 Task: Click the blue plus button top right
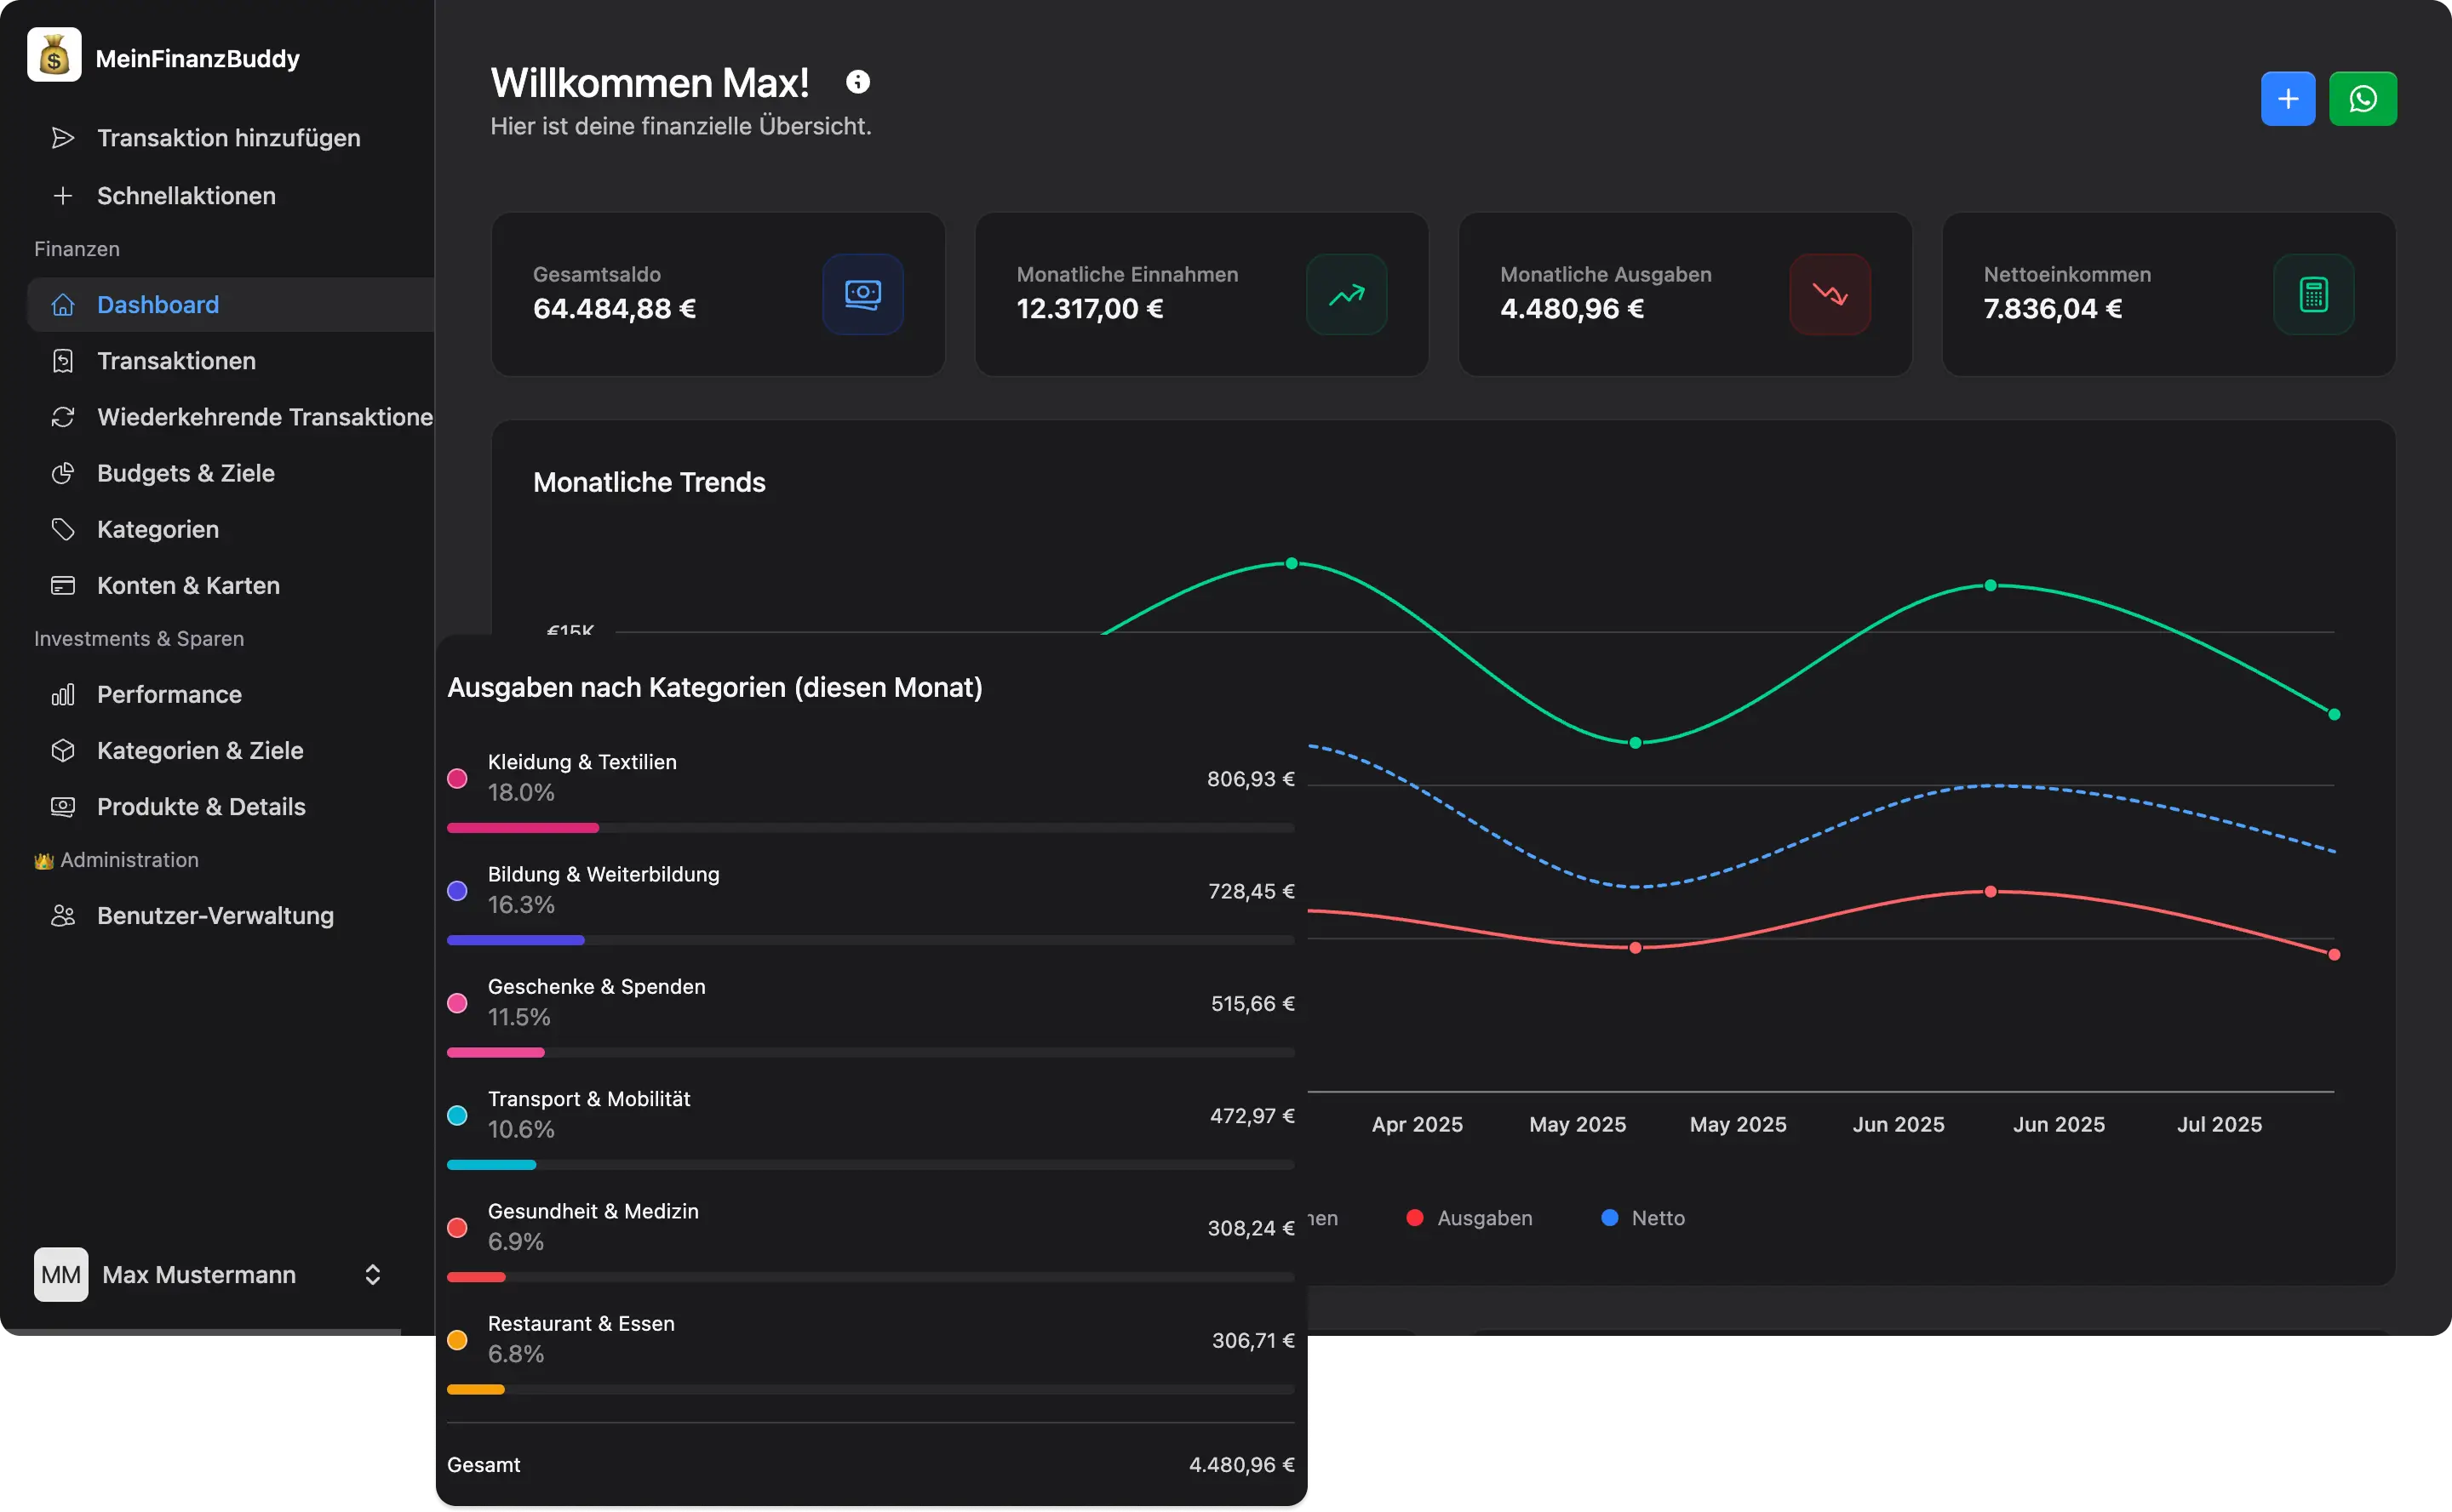(2288, 98)
